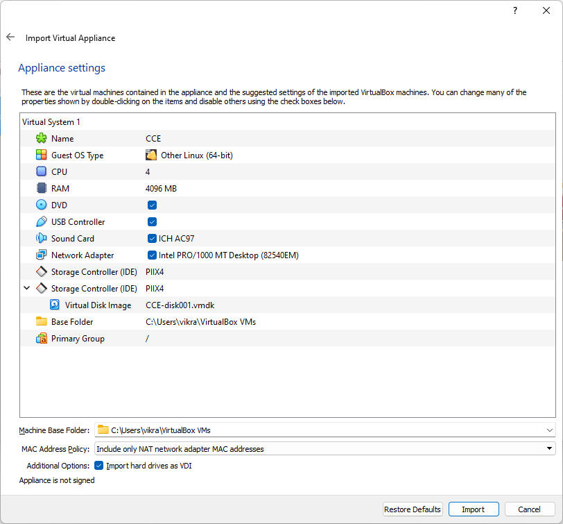This screenshot has width=563, height=524.
Task: Open the MAC Address Policy dropdown
Action: [549, 448]
